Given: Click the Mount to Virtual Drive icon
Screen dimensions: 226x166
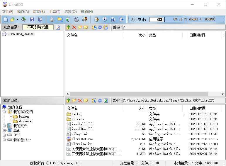Looking at the screenshot, I should [x=77, y=20].
